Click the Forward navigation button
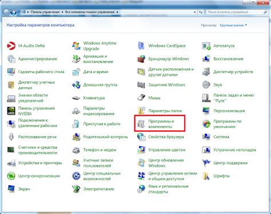The width and height of the screenshot is (271, 214). click(x=13, y=12)
